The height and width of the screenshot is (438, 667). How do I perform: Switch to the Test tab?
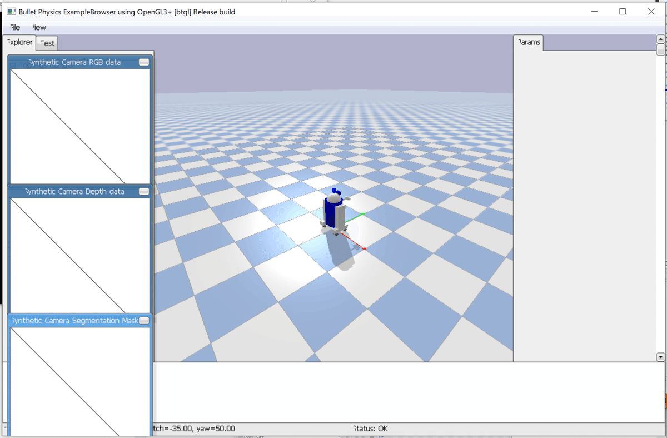[x=47, y=43]
